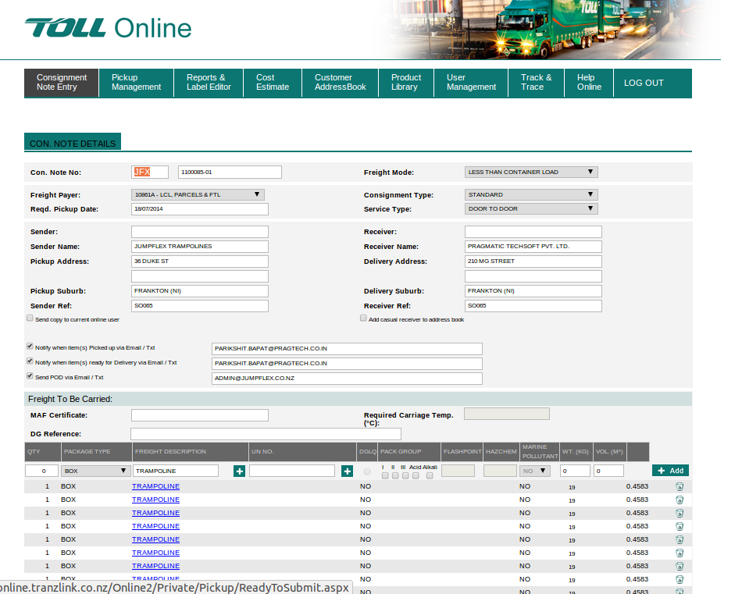Click the WT. (KG) input field
The image size is (742, 594).
tap(575, 471)
